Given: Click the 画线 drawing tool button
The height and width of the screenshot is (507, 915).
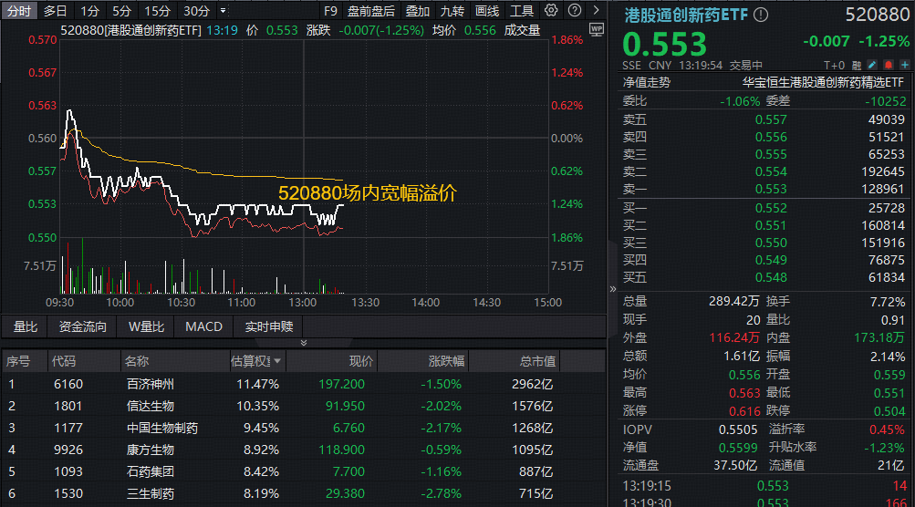Looking at the screenshot, I should coord(487,11).
